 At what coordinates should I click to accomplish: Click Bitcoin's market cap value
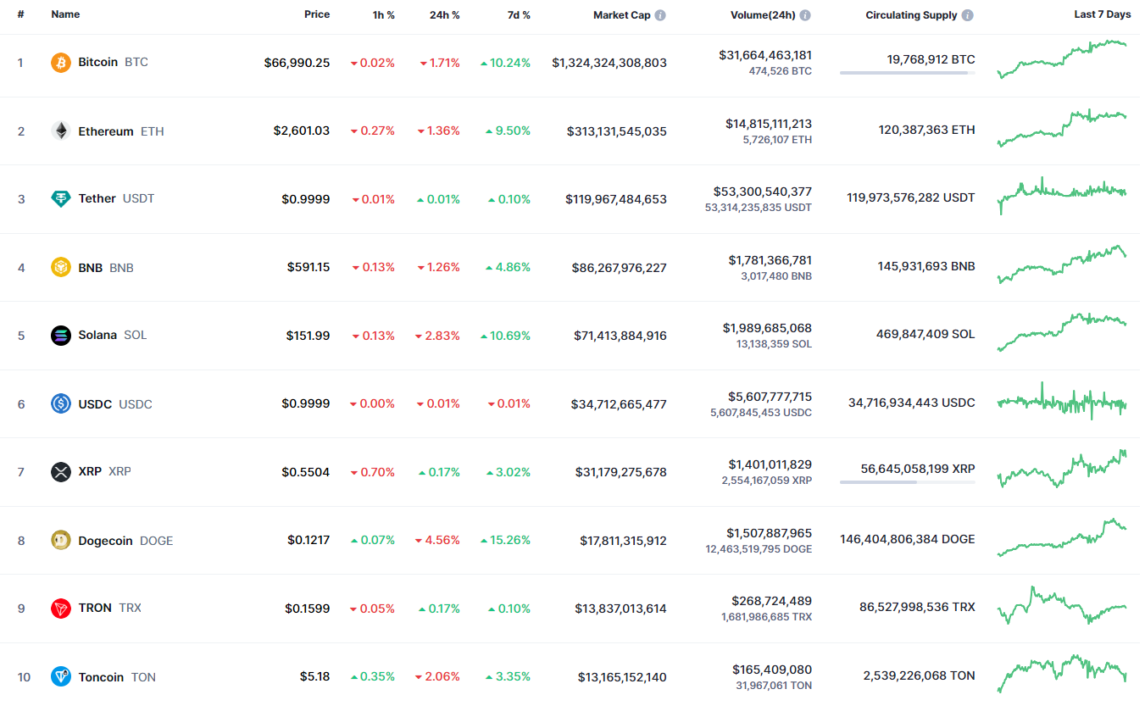(x=609, y=63)
